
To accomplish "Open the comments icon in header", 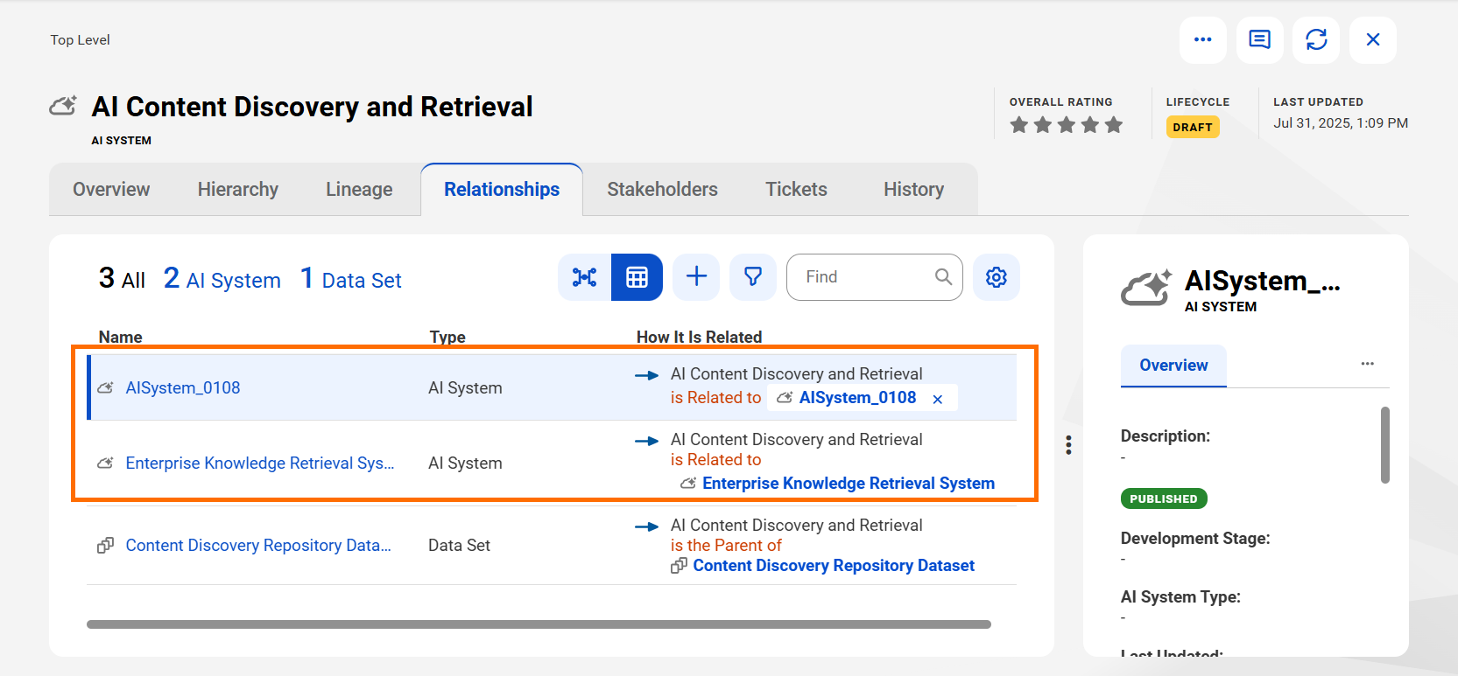I will tap(1259, 40).
